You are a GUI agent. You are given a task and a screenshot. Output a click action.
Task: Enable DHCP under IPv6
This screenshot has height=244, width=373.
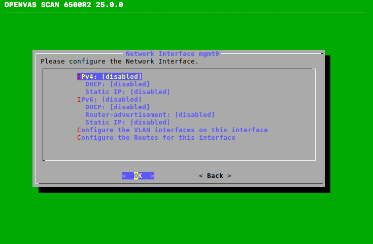pos(117,107)
